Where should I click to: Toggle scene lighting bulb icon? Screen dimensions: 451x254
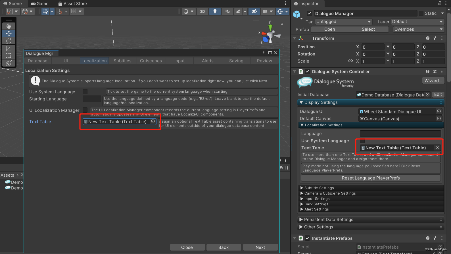(x=215, y=11)
